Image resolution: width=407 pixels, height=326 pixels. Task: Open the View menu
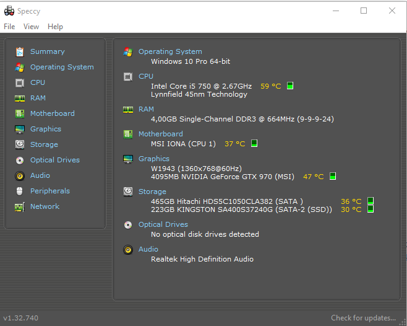pos(31,27)
